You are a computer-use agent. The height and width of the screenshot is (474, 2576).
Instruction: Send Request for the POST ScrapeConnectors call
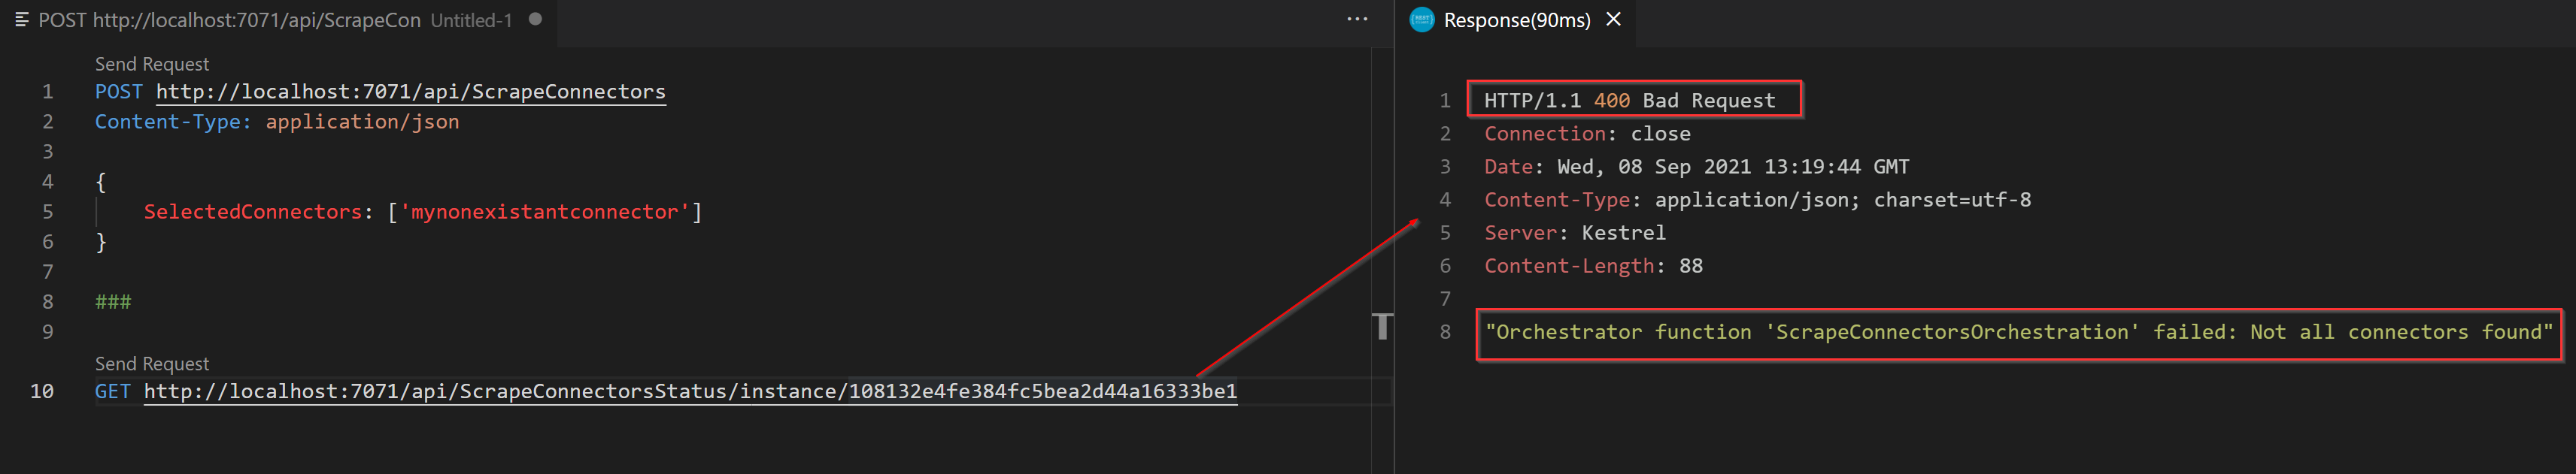click(x=152, y=64)
